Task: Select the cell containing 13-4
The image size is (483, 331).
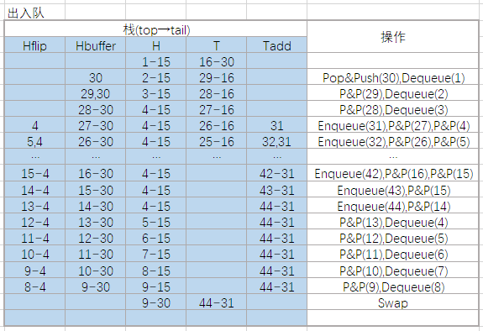Action: 34,206
